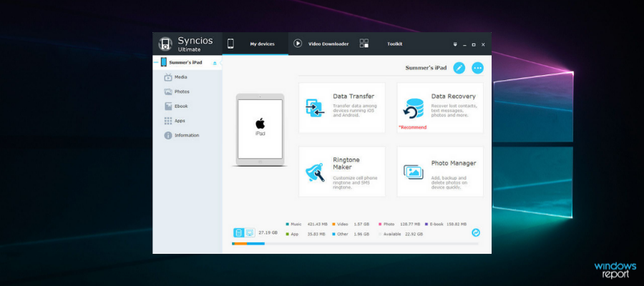The width and height of the screenshot is (644, 286).
Task: Click the *Recommend label
Action: click(412, 127)
